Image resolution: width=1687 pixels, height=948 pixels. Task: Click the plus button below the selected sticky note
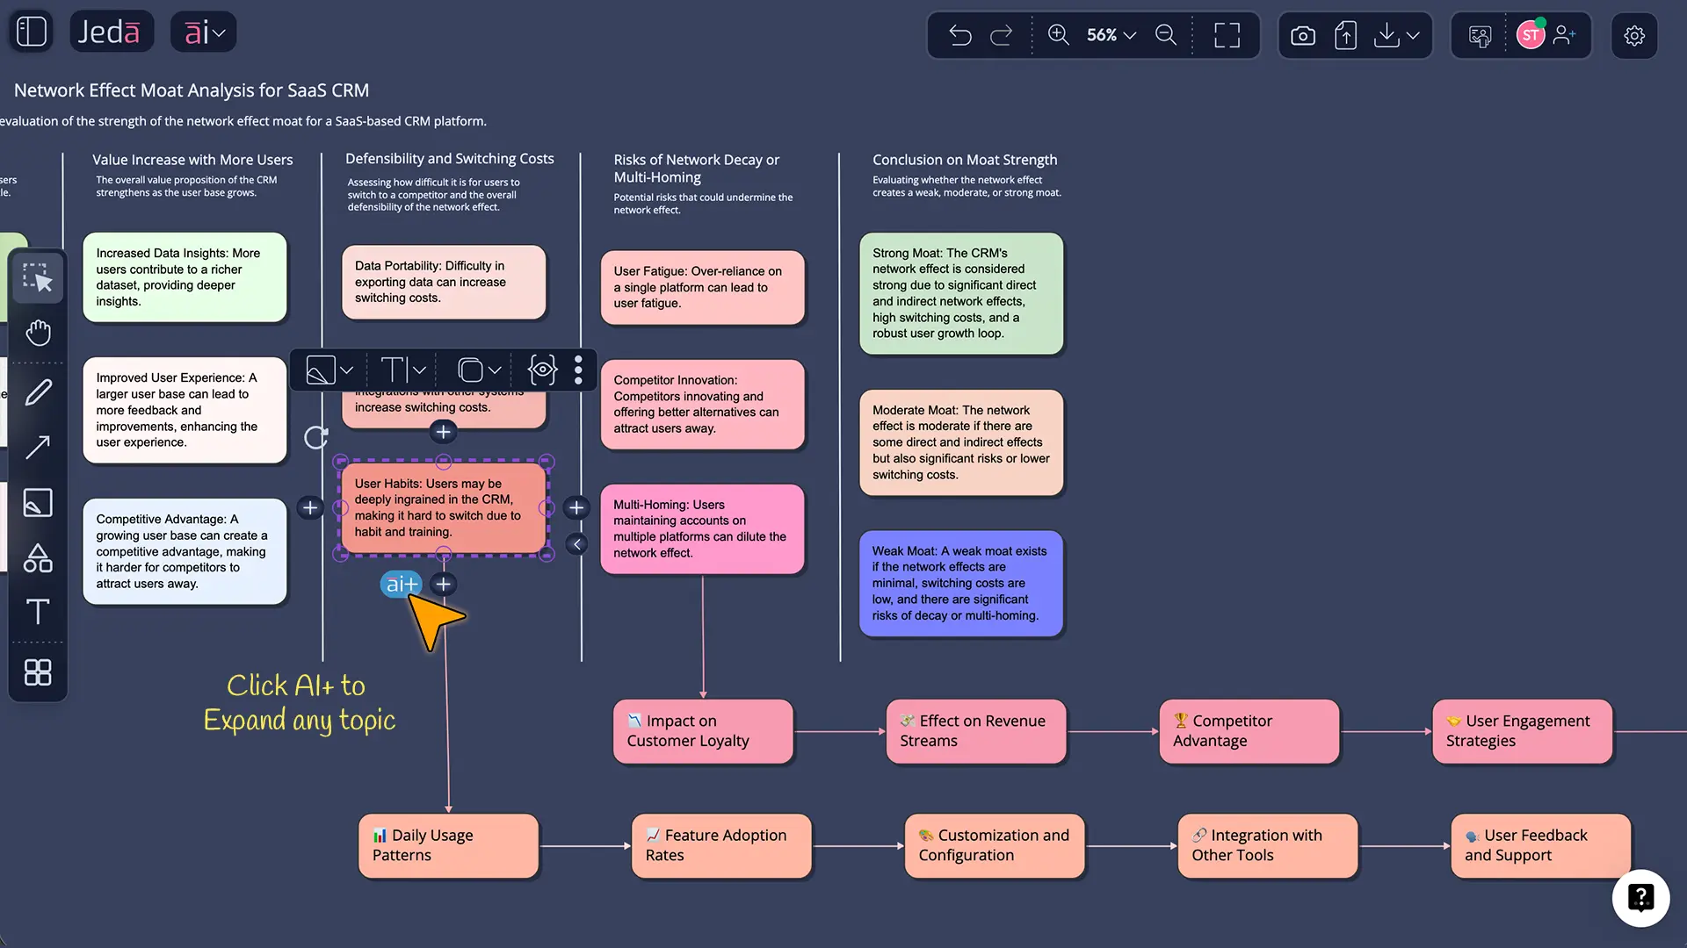tap(443, 584)
